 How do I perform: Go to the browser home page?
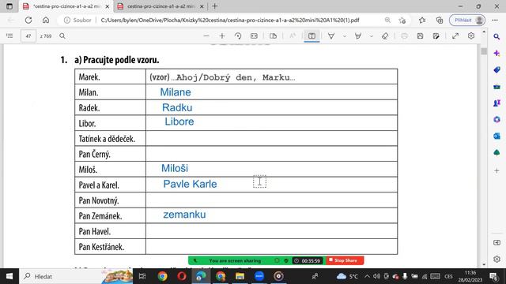[x=46, y=20]
